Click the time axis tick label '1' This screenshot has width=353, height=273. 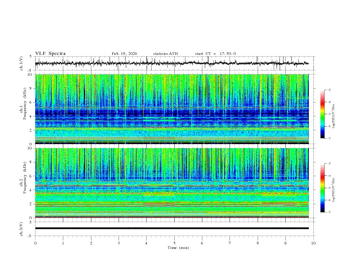click(x=63, y=243)
